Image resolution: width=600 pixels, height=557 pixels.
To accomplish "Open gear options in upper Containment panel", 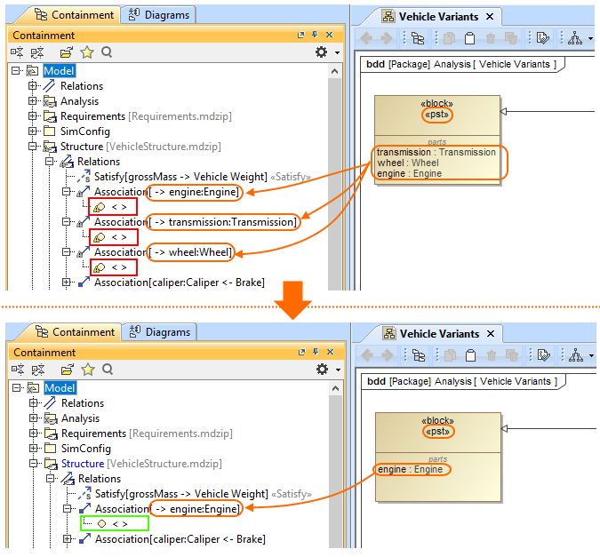I will point(322,52).
